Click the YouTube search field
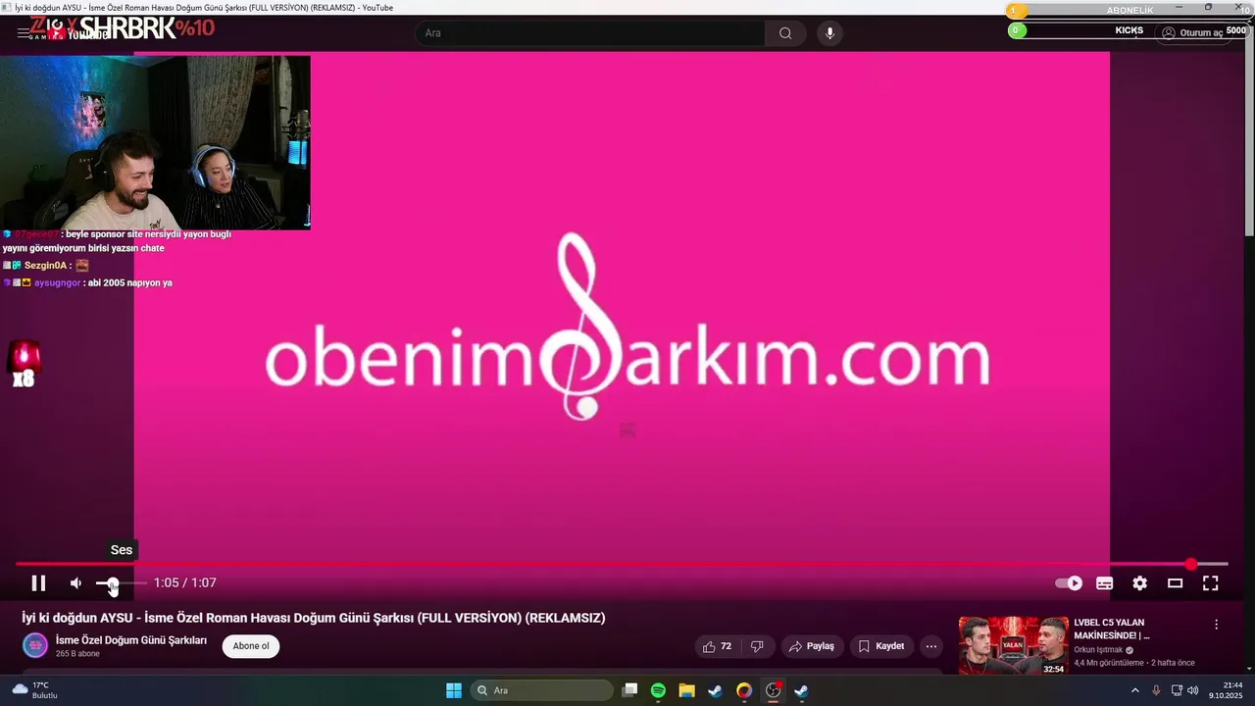This screenshot has height=706, width=1255. click(590, 33)
